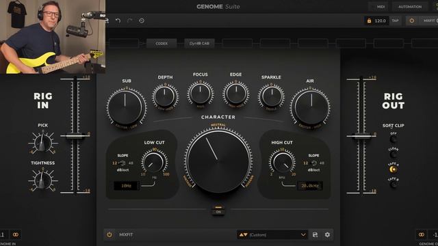Click the 10Hz low cut value field
The width and height of the screenshot is (438, 246).
(x=126, y=186)
